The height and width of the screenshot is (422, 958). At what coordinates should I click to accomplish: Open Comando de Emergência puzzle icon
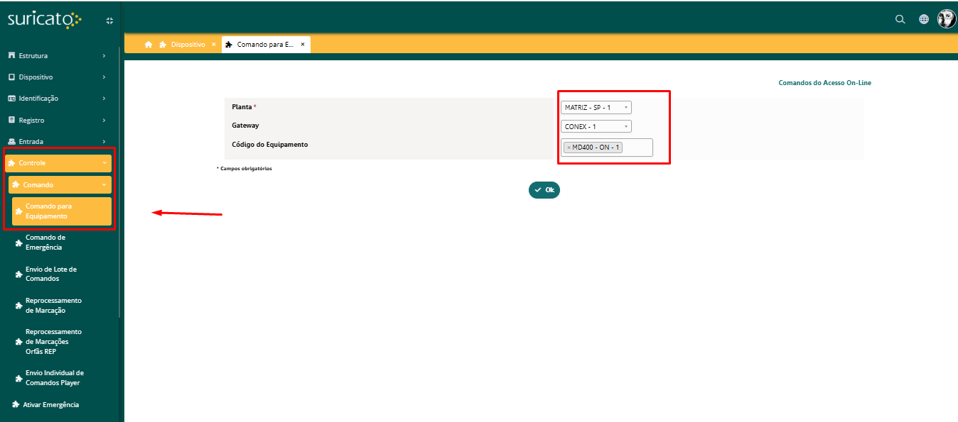pyautogui.click(x=18, y=243)
